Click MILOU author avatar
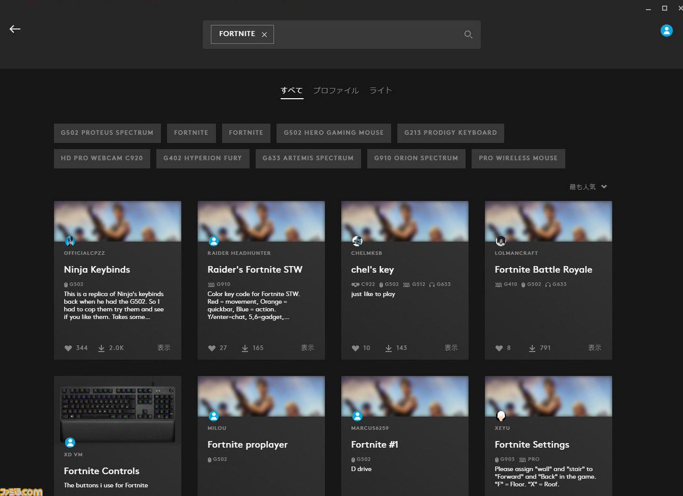This screenshot has height=496, width=683. click(x=213, y=416)
